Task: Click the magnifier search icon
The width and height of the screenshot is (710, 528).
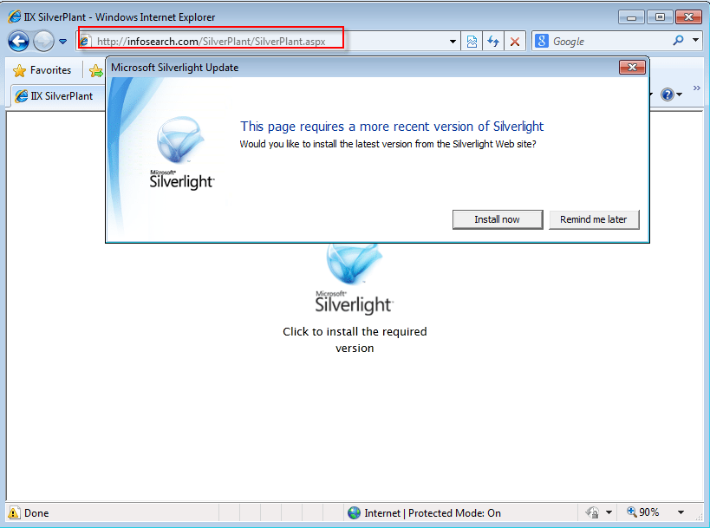Action: point(678,41)
